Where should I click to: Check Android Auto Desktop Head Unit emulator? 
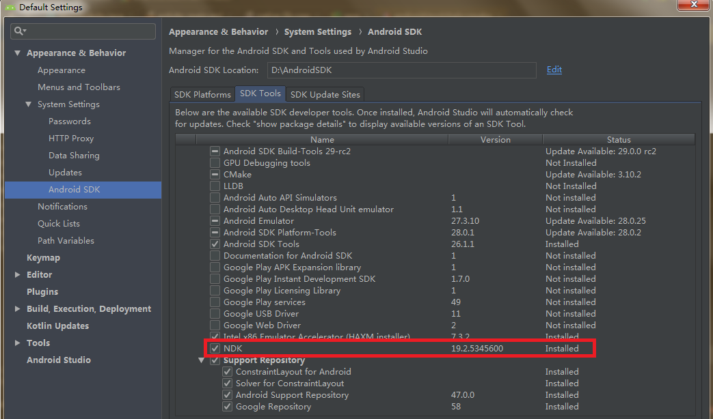215,209
